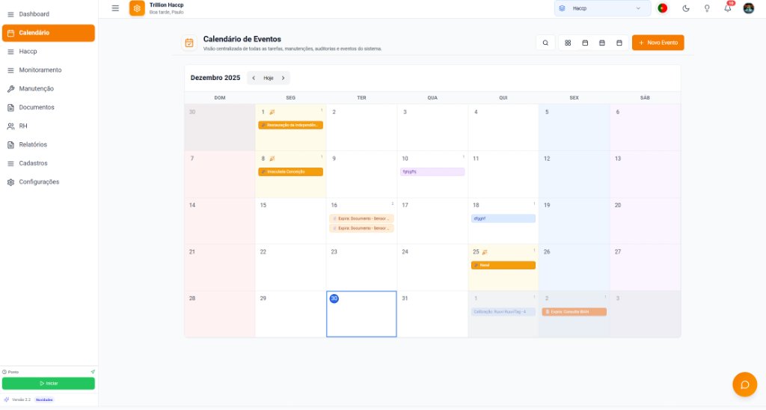
Task: Click the Dezembro 2025 month title
Action: coord(215,79)
